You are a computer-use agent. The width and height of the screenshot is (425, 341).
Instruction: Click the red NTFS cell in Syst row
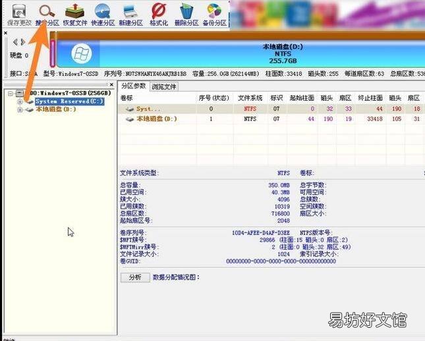[x=250, y=109]
